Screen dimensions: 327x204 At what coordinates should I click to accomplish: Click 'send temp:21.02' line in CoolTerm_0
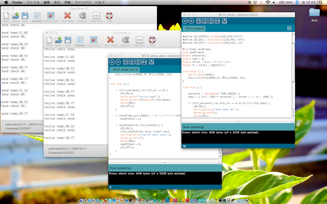[15, 33]
